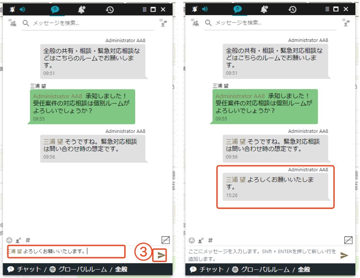Open the history clock tab in the right panel
This screenshot has height=278, width=360.
292,9
